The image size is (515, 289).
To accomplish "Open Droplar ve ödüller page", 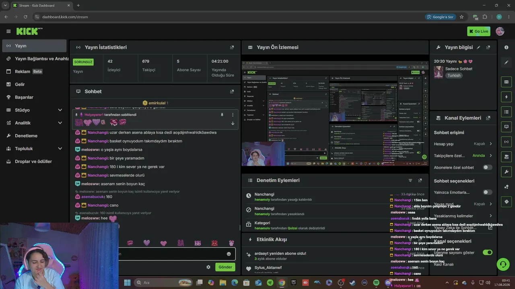I will [35, 161].
